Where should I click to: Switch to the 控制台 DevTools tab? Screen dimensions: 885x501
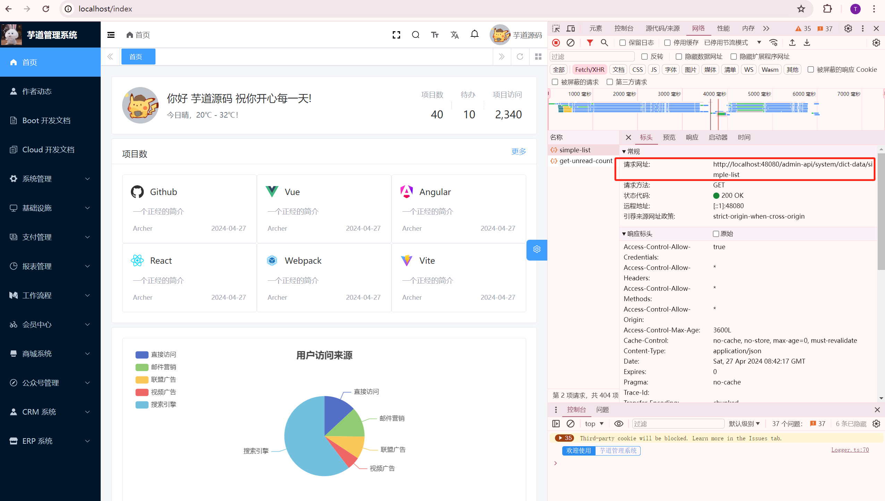(624, 28)
